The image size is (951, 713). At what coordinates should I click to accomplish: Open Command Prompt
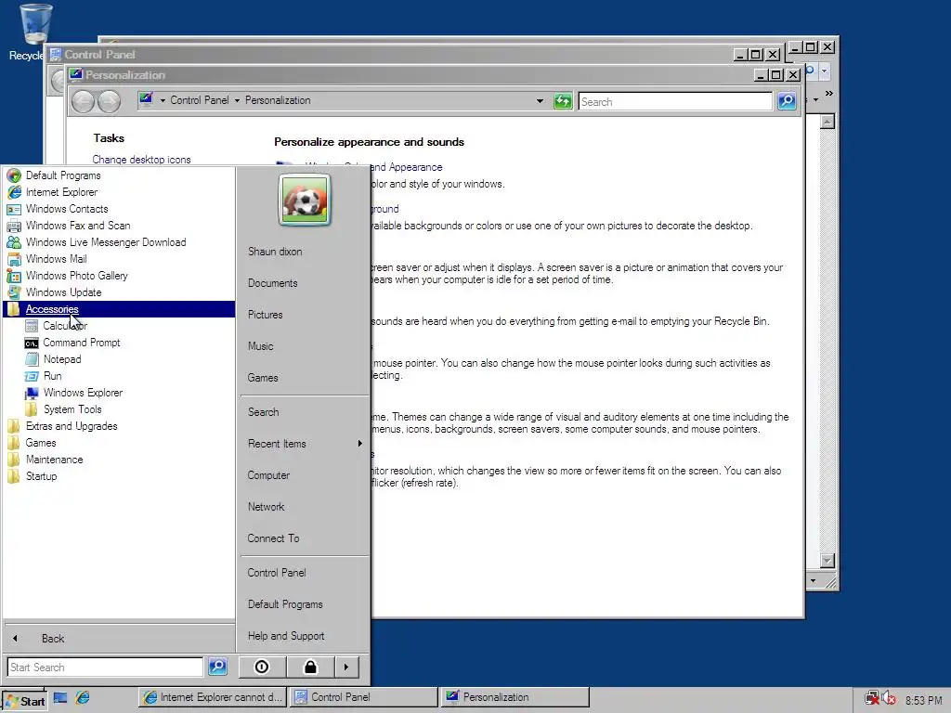coord(82,343)
